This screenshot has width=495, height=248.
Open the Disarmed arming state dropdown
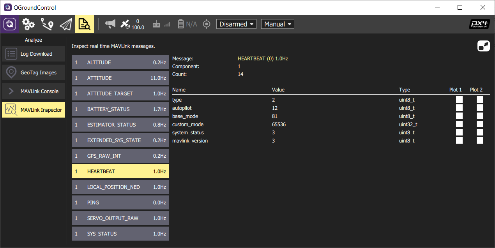coord(236,24)
